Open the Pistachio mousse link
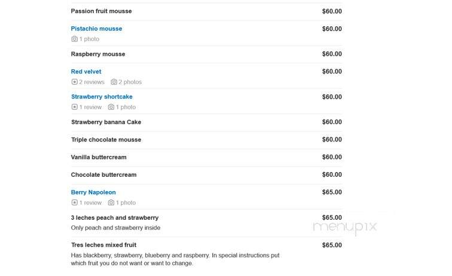 click(x=96, y=29)
